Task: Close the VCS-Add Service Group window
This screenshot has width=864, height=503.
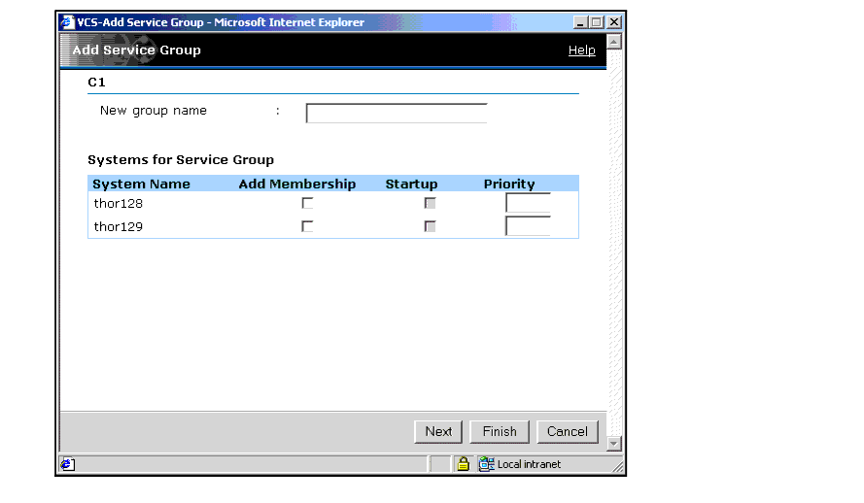Action: pos(614,22)
